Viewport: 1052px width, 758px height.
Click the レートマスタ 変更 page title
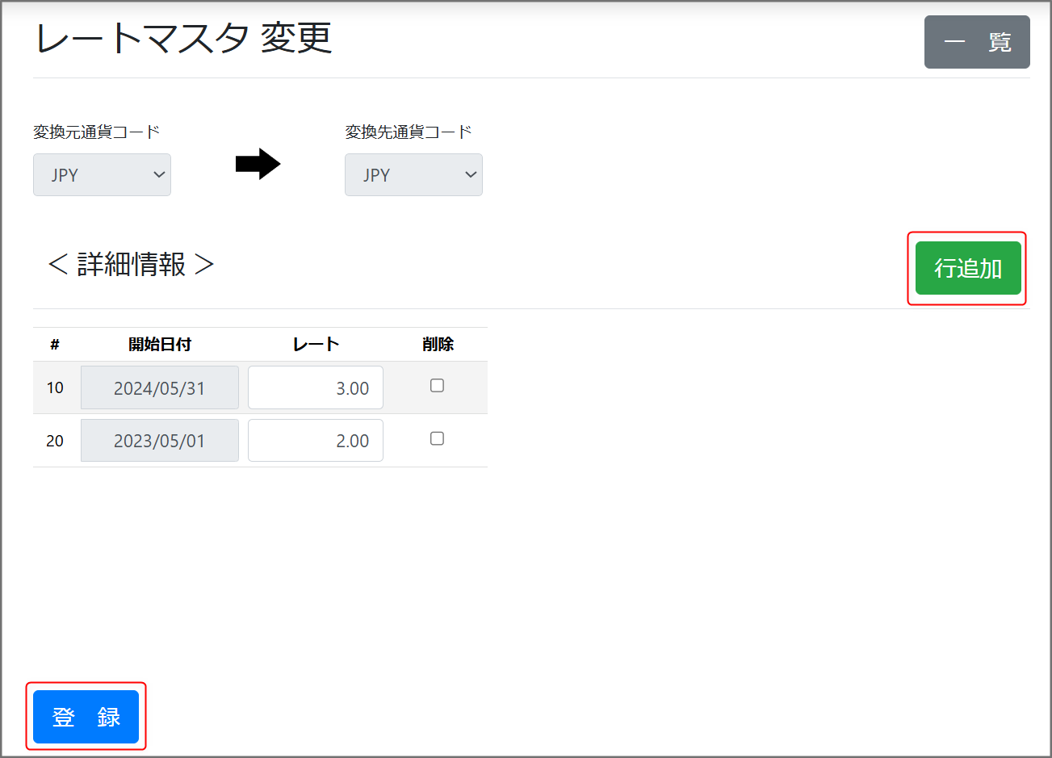(183, 38)
